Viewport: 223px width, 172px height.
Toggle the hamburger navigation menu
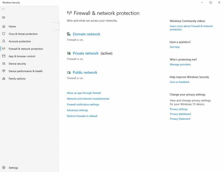(x=3, y=17)
